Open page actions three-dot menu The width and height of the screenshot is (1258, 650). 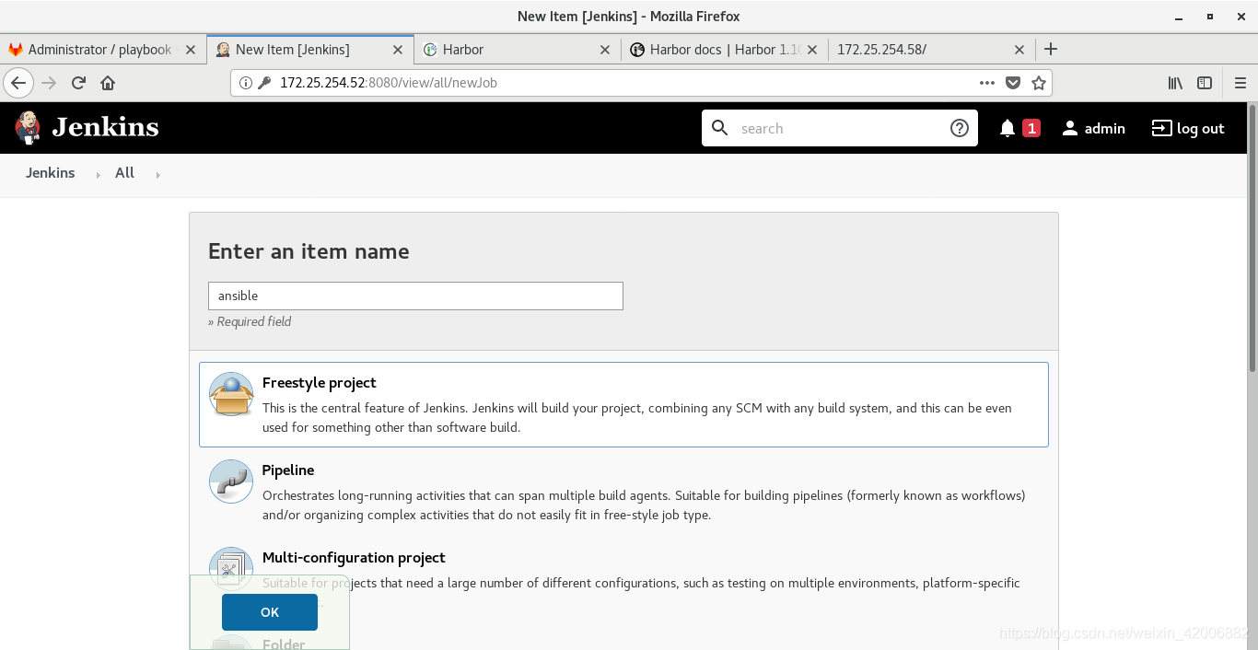(x=987, y=83)
